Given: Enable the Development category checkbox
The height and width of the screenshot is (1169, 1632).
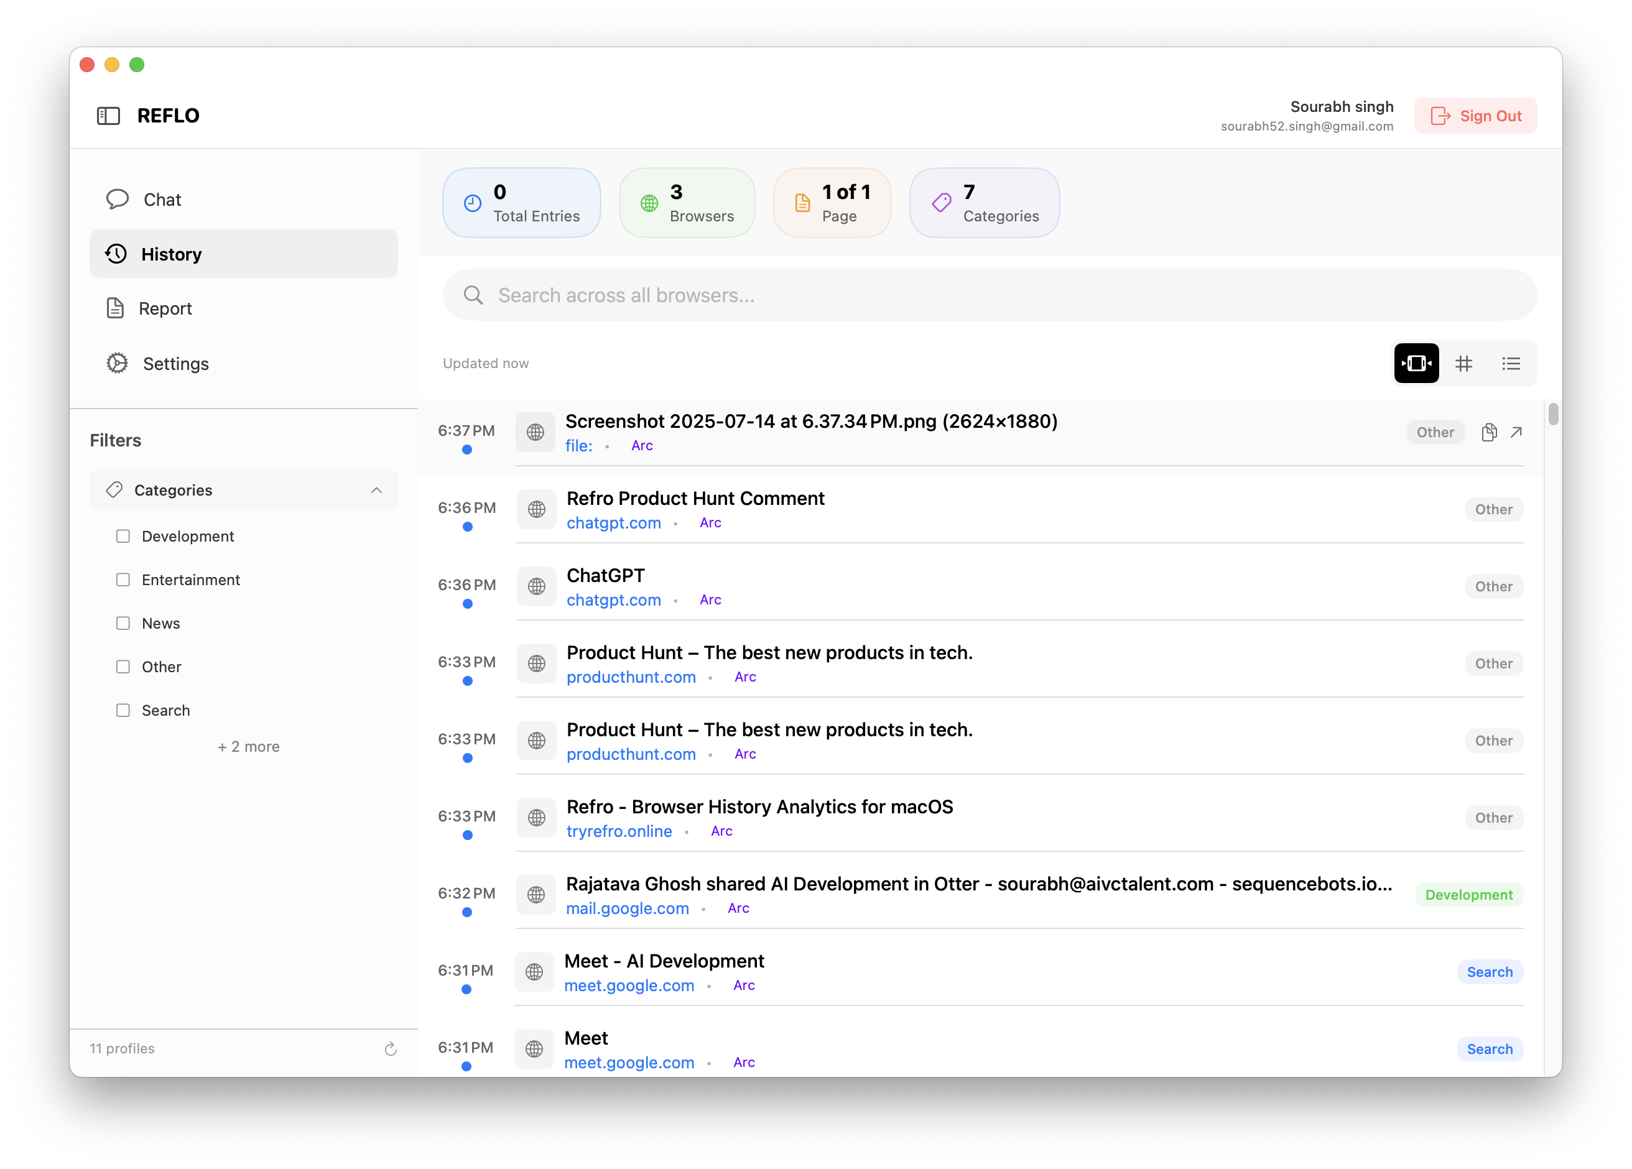Looking at the screenshot, I should (123, 536).
